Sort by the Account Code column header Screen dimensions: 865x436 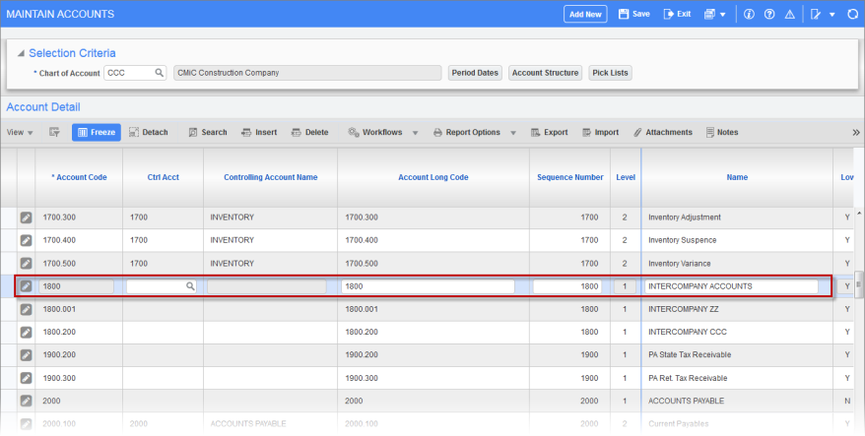click(79, 177)
